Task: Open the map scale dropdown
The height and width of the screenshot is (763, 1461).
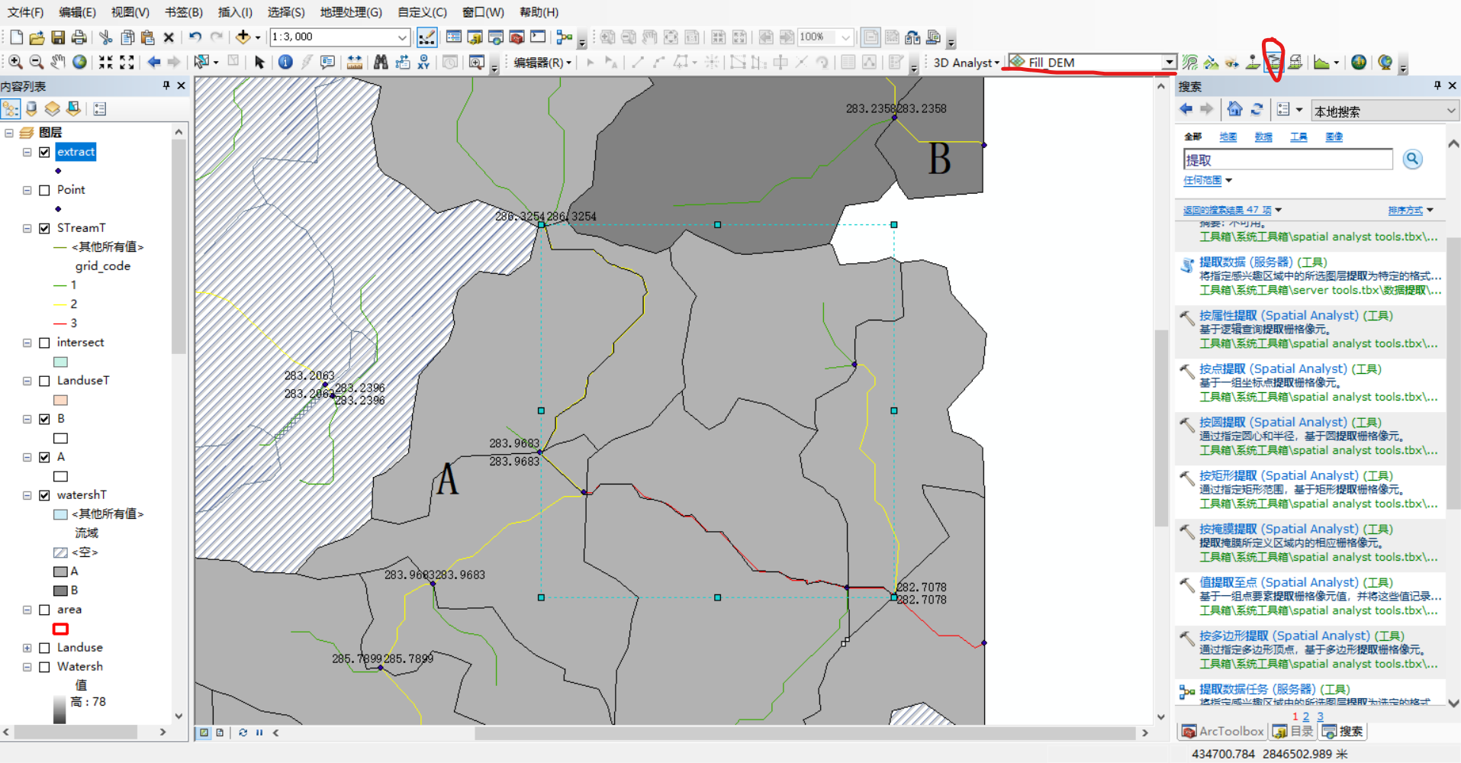Action: 402,37
